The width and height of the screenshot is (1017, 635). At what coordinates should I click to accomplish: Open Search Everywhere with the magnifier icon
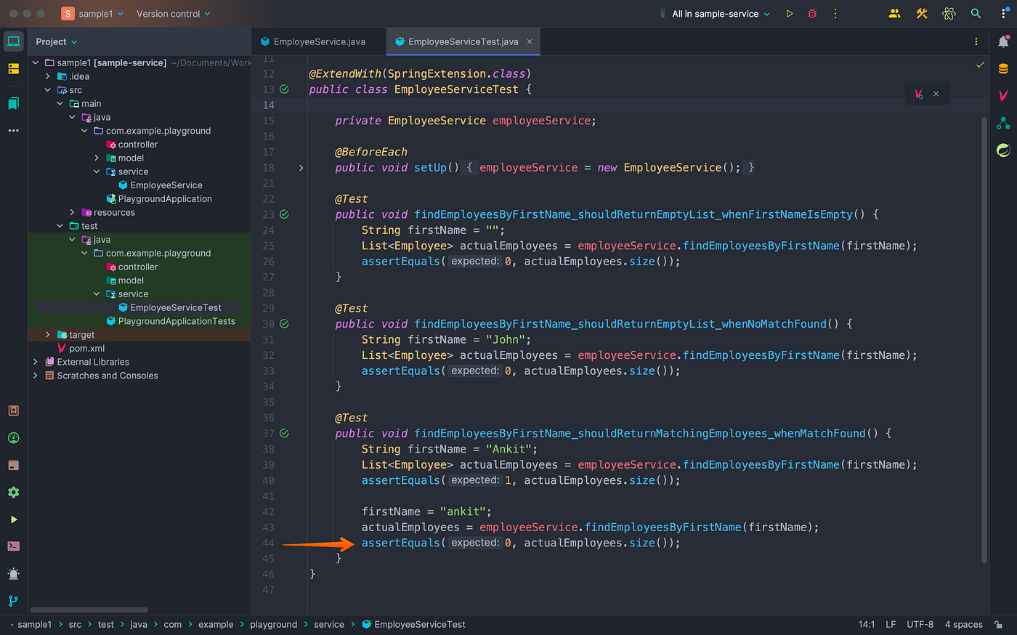point(976,13)
